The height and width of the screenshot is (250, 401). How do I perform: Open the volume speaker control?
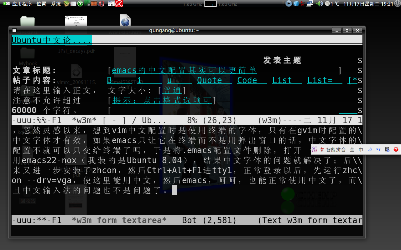tap(319, 4)
